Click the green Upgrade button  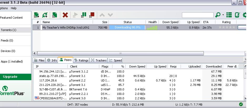16,77
